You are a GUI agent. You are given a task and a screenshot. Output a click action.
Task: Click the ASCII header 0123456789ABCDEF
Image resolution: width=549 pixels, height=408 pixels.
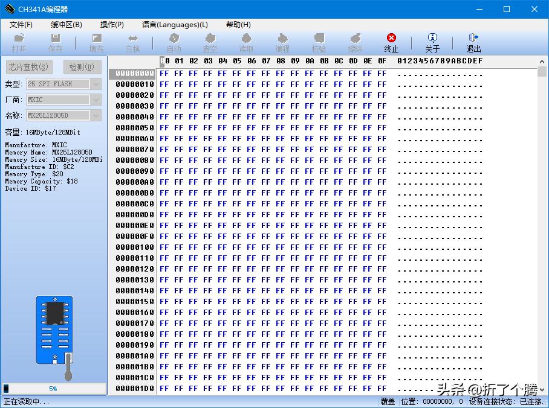(x=440, y=61)
